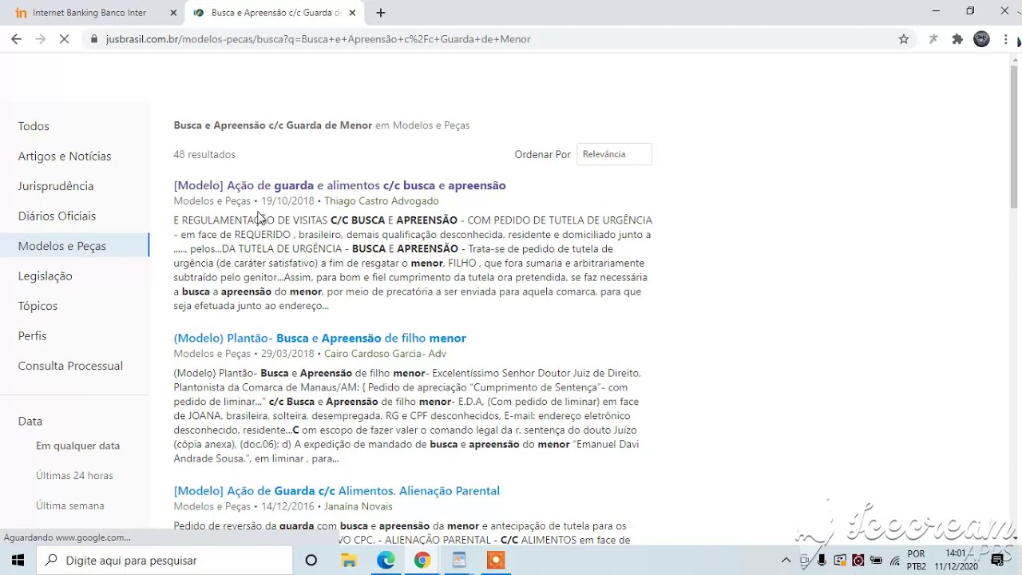
Task: Open Tópicos category
Action: pos(38,306)
